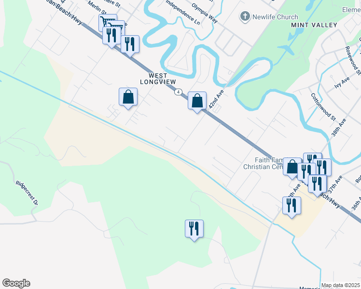Select the Cottonwood St street label
The width and height of the screenshot is (361, 289).
(x=323, y=107)
